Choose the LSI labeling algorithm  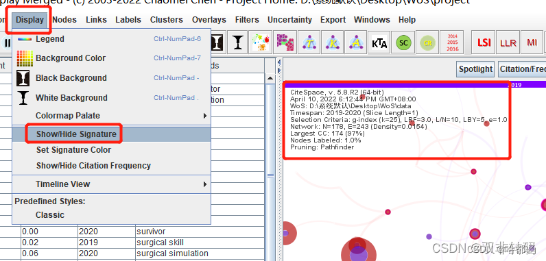click(x=484, y=42)
